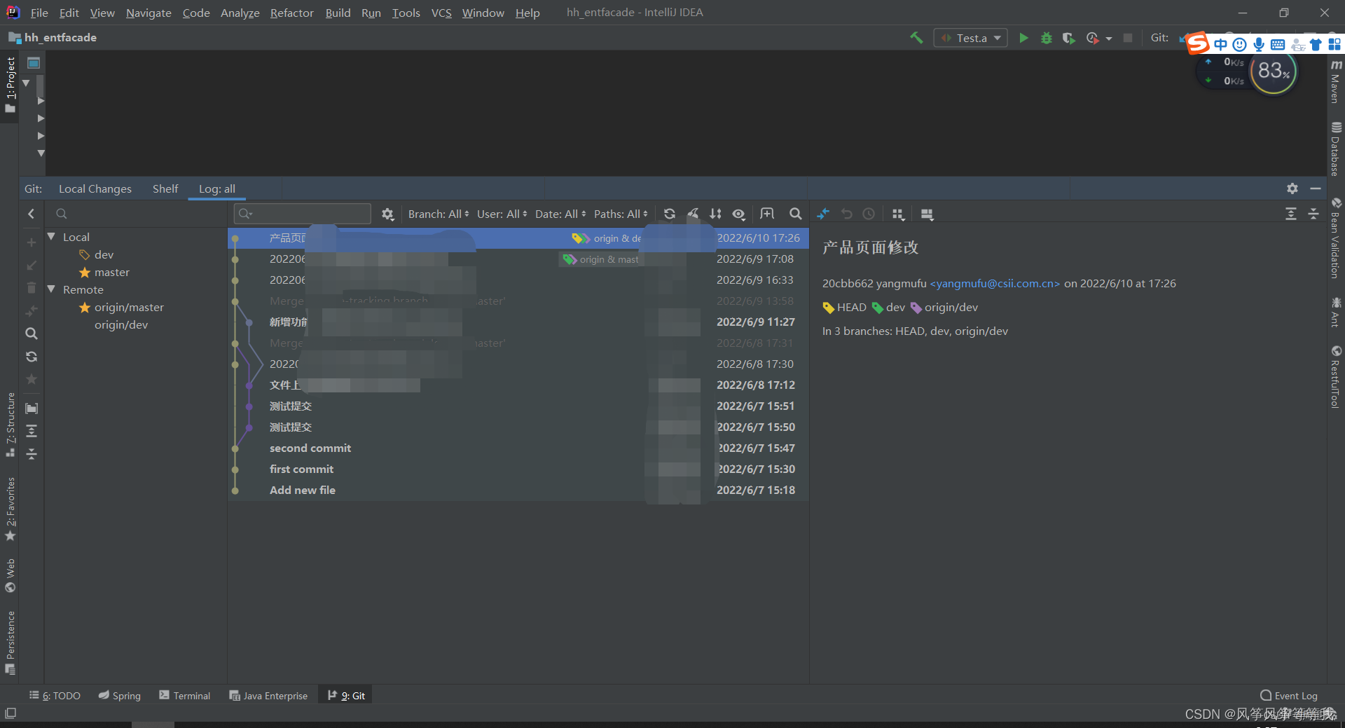Switch to the Local Changes tab
This screenshot has height=728, width=1345.
tap(95, 189)
